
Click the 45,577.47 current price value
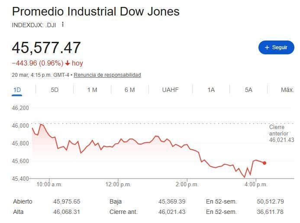pos(46,47)
